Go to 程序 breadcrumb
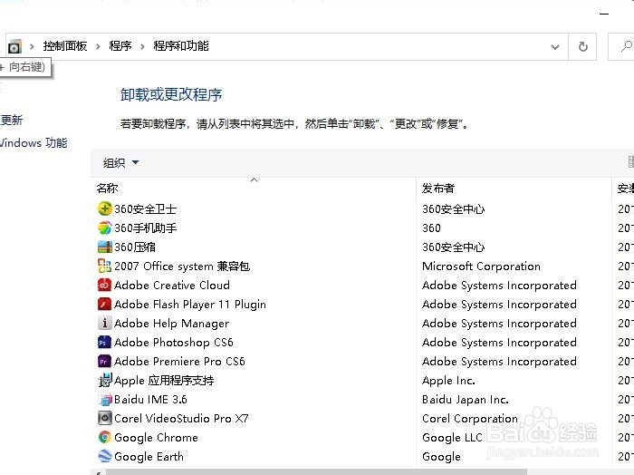The height and width of the screenshot is (475, 634). [120, 46]
